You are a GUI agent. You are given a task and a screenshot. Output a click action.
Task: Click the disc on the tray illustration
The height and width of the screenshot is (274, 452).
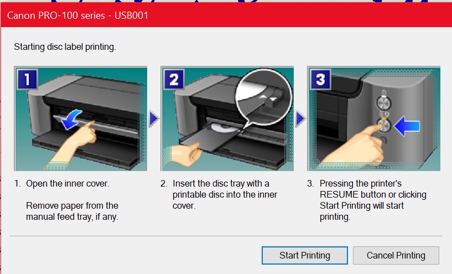point(224,128)
